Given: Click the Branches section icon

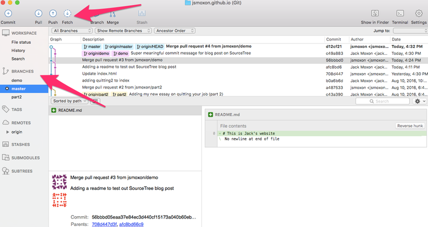Looking at the screenshot, I should (6, 71).
